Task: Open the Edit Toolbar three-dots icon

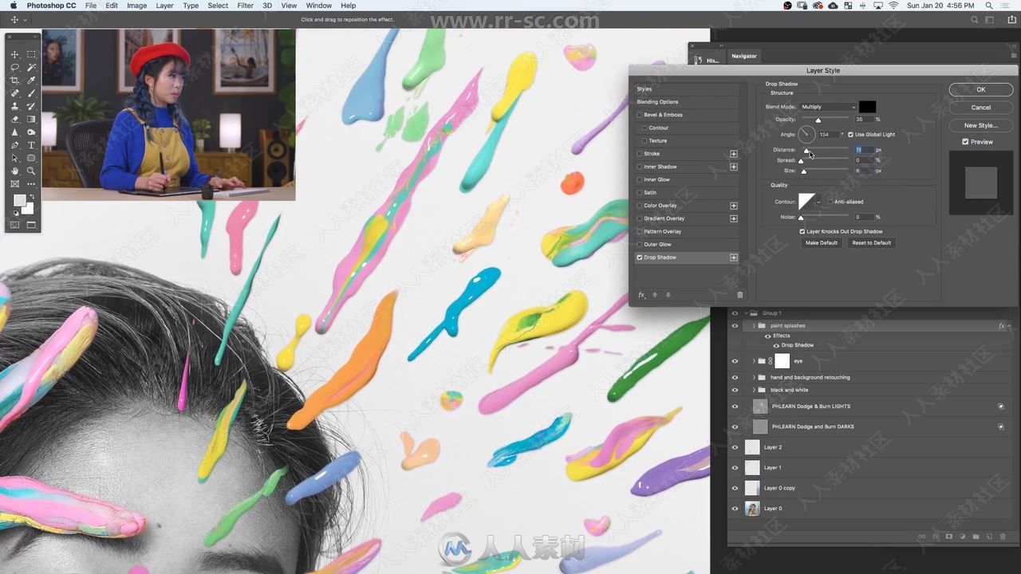Action: coord(31,183)
